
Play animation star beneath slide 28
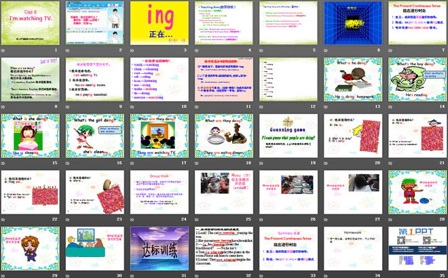point(390,220)
